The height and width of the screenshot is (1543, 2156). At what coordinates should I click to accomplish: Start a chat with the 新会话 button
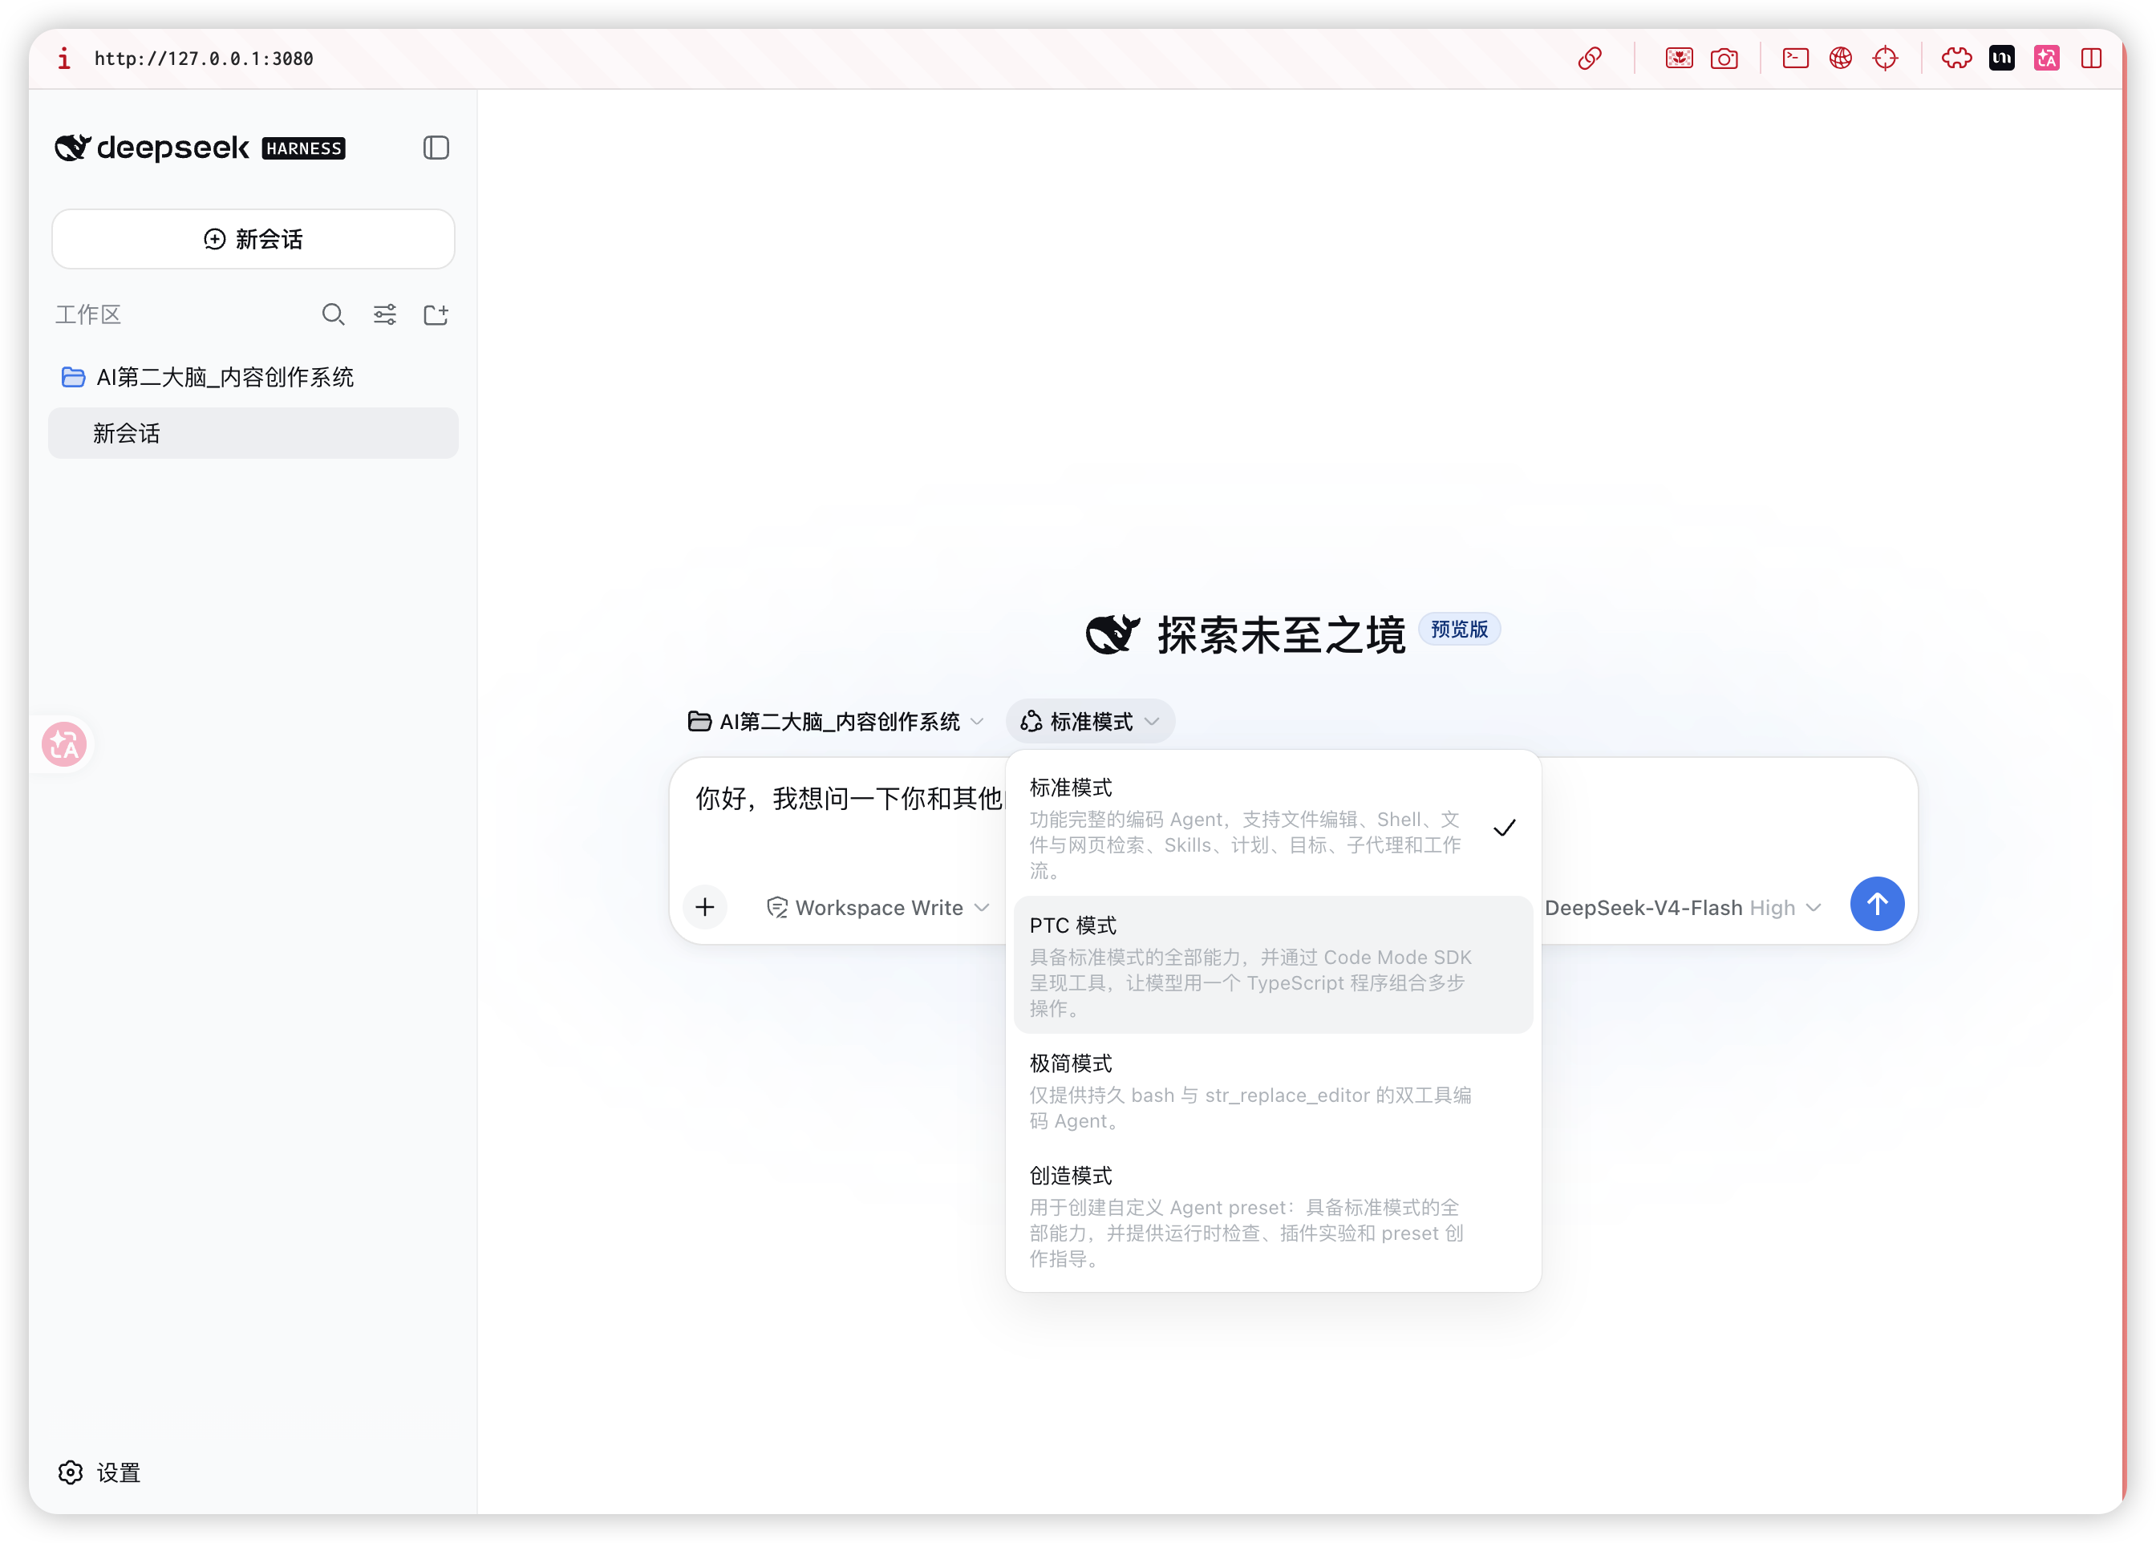point(253,240)
